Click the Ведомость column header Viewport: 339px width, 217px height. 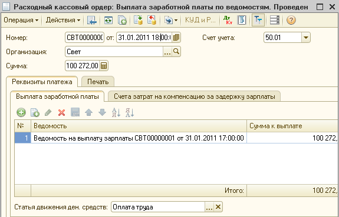click(139, 126)
